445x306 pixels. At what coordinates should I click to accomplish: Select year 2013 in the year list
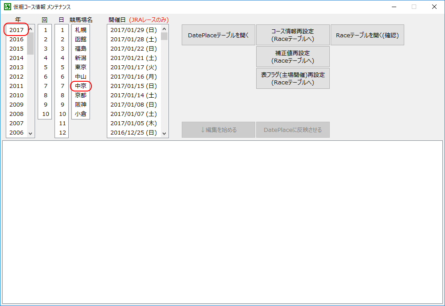16,68
